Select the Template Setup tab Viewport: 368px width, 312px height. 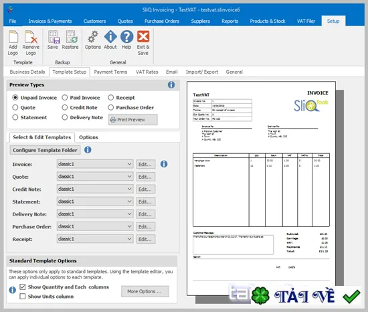(x=70, y=72)
